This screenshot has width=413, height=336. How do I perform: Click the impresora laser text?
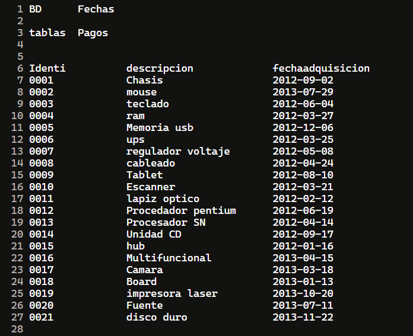pos(172,294)
